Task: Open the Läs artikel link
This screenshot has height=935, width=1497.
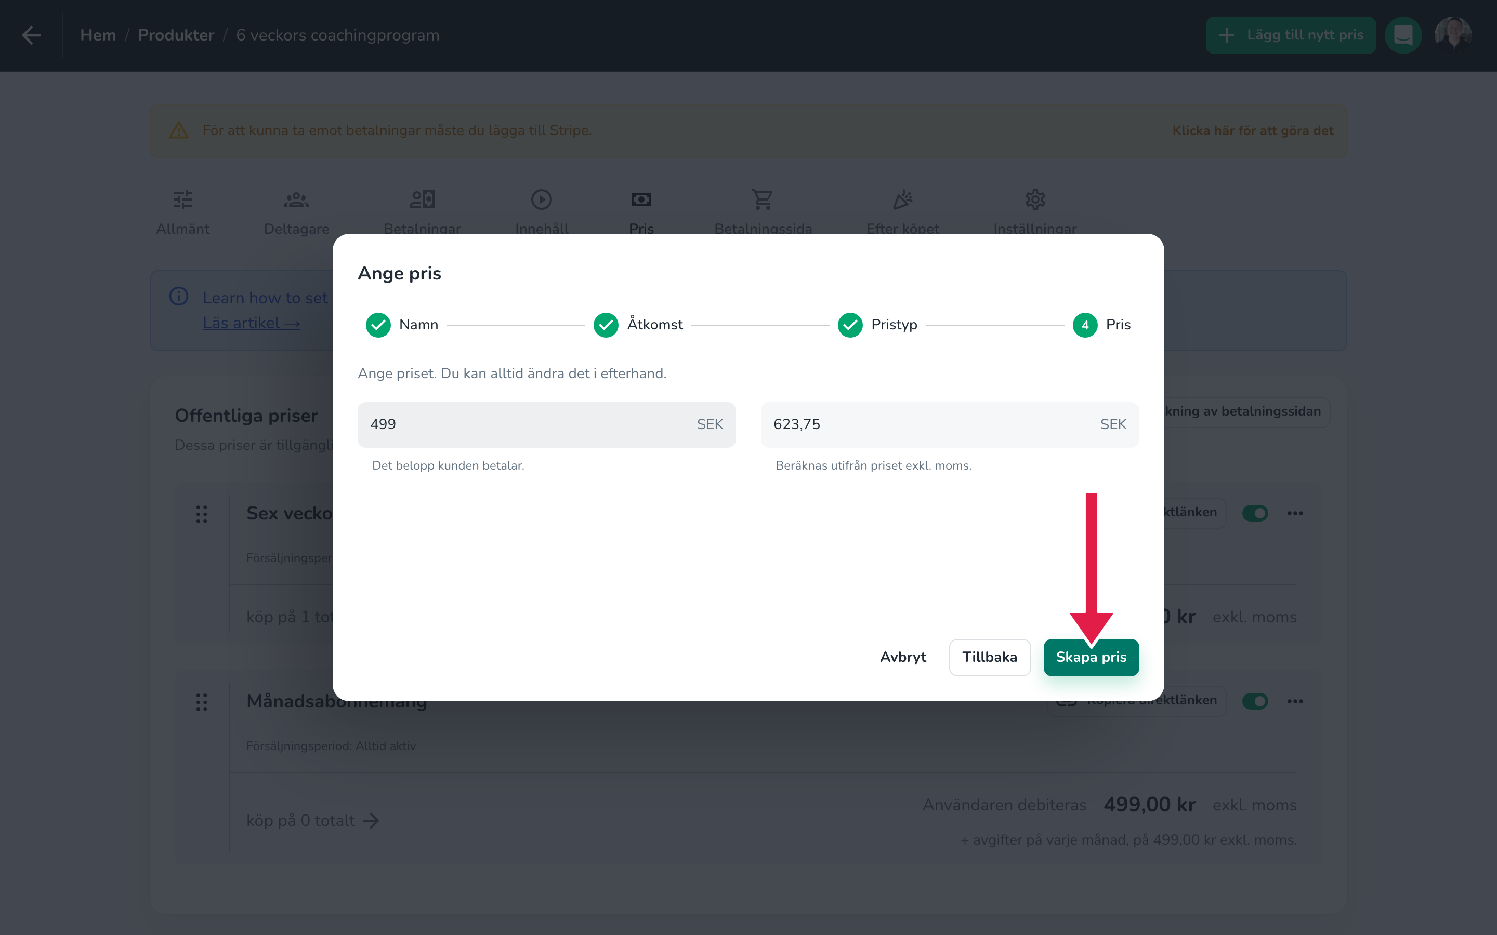Action: point(251,323)
